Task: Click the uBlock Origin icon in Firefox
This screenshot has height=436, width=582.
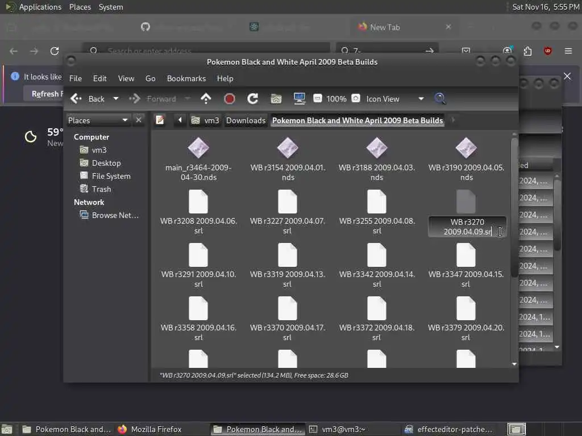Action: coord(547,51)
